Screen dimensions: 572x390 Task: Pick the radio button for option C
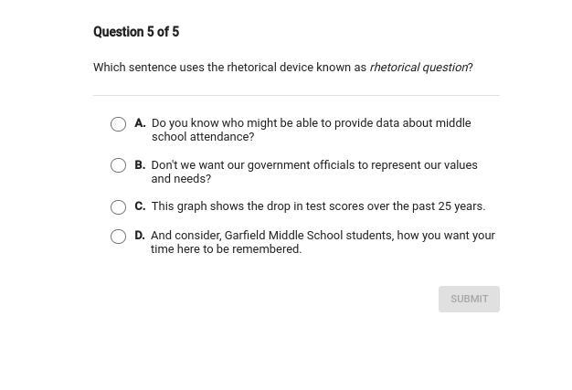tap(118, 207)
